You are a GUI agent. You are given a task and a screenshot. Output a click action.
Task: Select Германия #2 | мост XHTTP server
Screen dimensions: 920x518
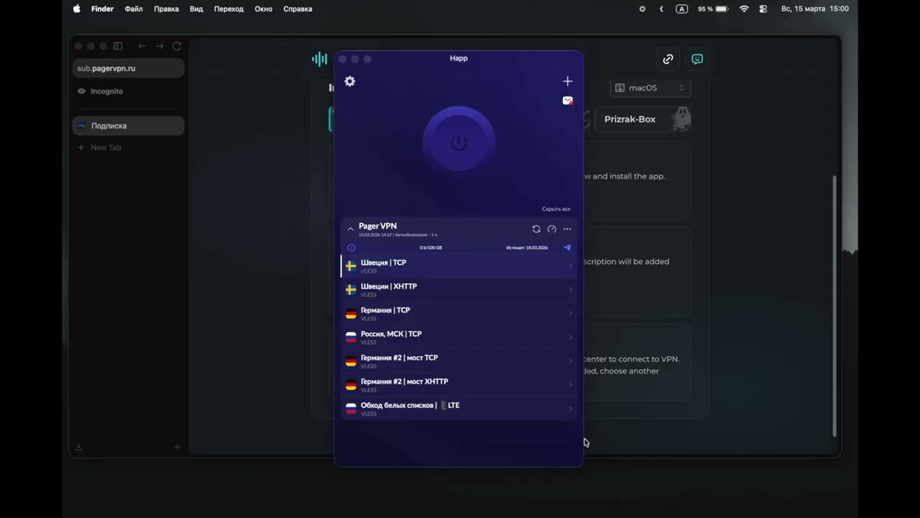click(x=459, y=385)
